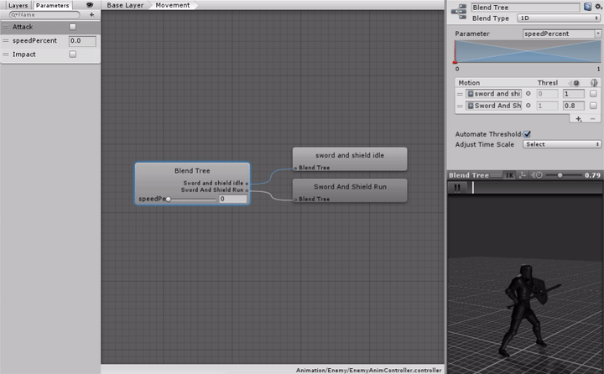Image resolution: width=604 pixels, height=374 pixels.
Task: Uncheck Automate Thresholds checkbox
Action: pyautogui.click(x=527, y=133)
